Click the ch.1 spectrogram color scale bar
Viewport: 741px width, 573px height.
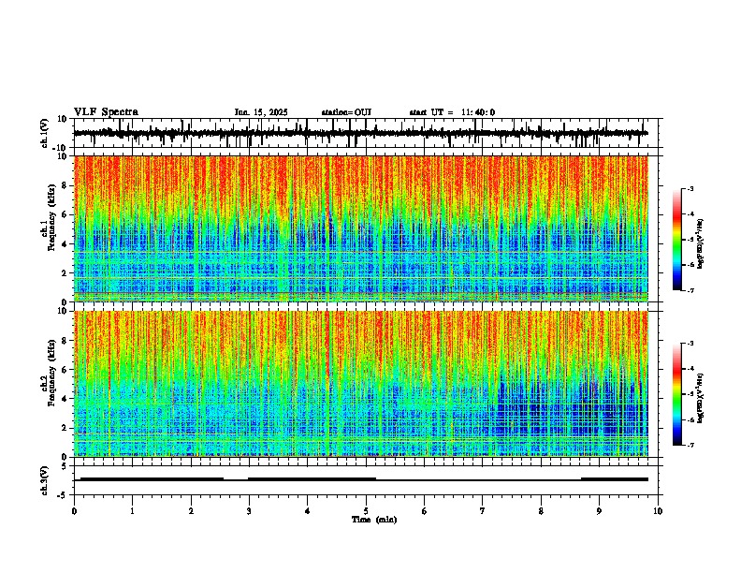coord(676,240)
